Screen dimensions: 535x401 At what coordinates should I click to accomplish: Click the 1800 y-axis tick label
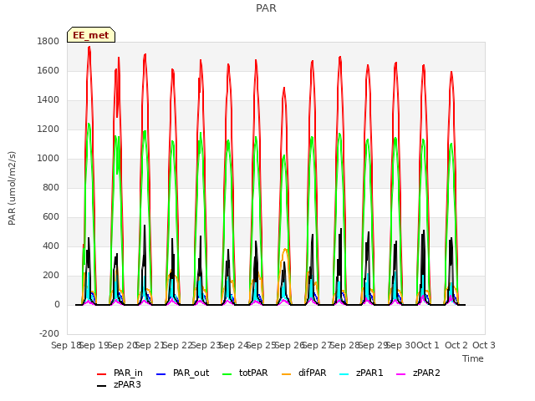tap(48, 41)
